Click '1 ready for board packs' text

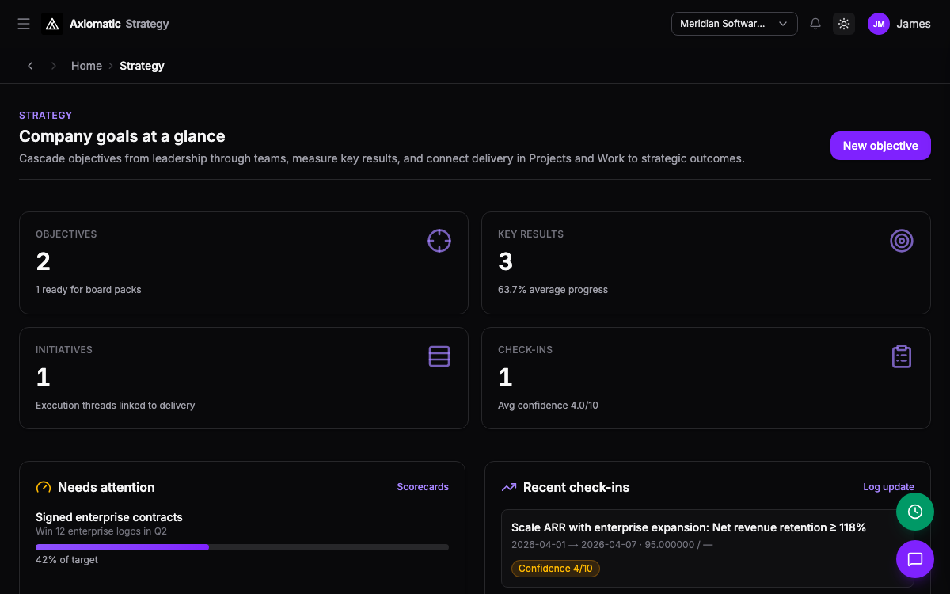(89, 290)
